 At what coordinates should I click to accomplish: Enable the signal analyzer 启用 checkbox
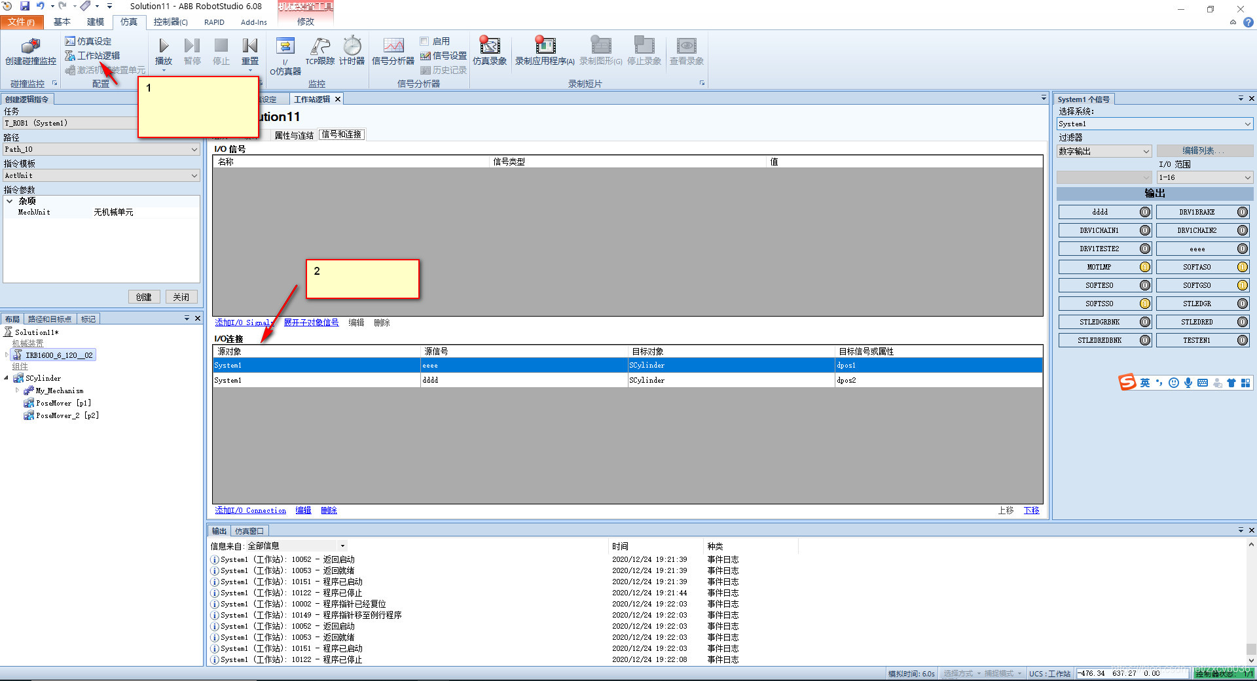tap(424, 41)
